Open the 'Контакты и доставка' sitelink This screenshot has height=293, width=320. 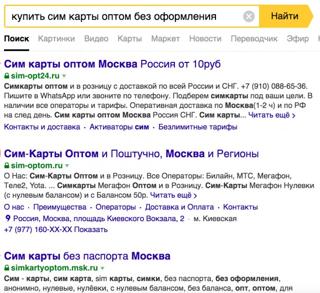[42, 127]
